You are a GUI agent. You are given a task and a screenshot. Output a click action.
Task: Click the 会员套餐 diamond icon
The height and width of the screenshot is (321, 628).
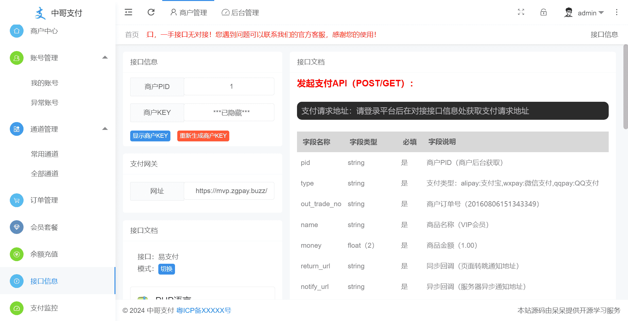click(17, 227)
